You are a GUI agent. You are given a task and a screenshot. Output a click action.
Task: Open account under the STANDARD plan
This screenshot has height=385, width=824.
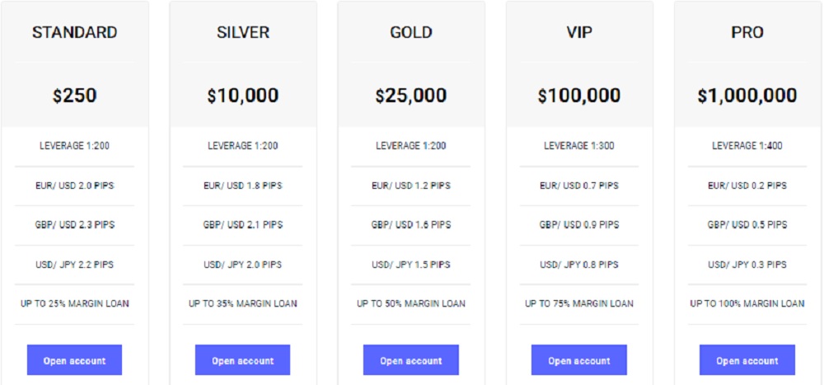(75, 360)
